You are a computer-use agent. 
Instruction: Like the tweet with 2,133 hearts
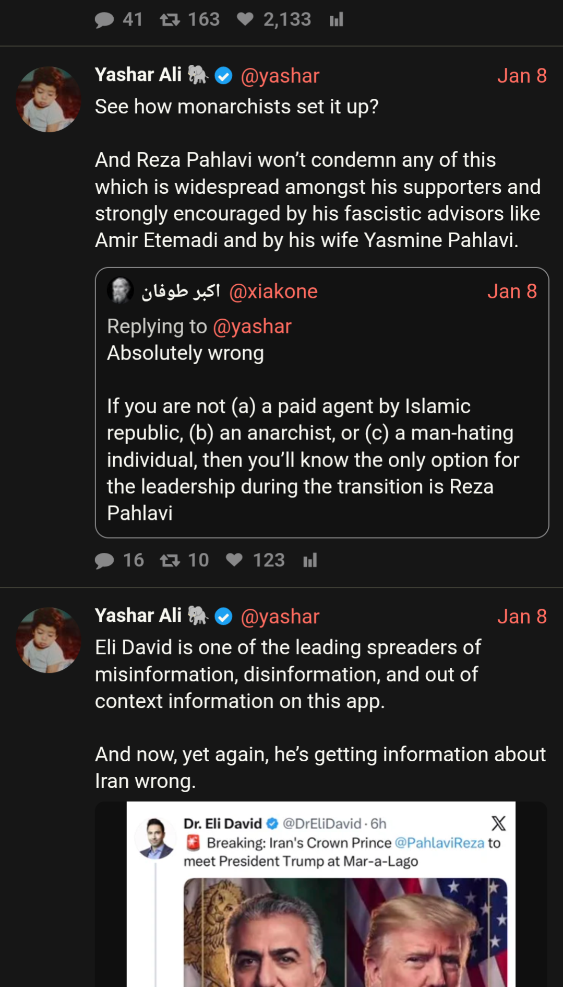[245, 19]
